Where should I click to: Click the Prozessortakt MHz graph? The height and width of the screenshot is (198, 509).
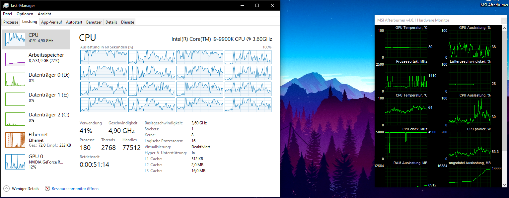pyautogui.click(x=406, y=78)
